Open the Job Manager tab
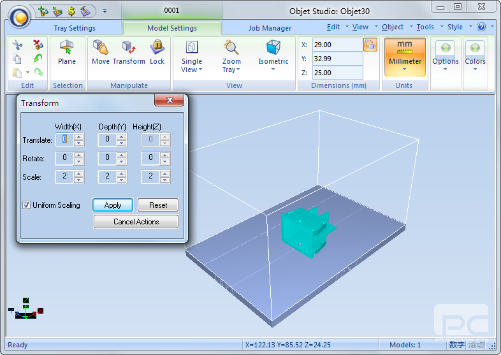Image resolution: width=501 pixels, height=355 pixels. [270, 28]
